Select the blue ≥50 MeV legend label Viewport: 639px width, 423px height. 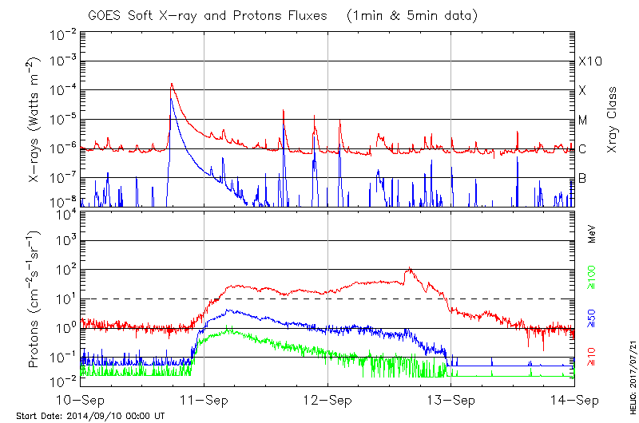pos(592,318)
